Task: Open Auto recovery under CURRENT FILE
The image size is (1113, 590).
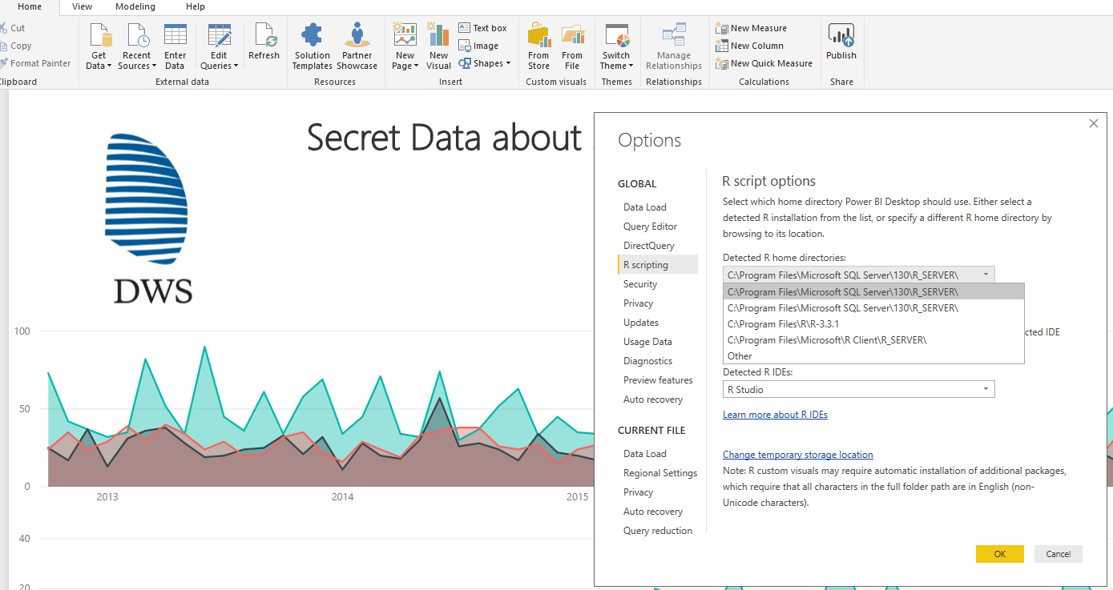Action: [x=653, y=512]
